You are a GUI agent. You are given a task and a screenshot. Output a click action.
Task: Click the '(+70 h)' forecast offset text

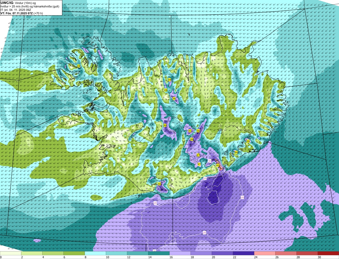point(38,13)
